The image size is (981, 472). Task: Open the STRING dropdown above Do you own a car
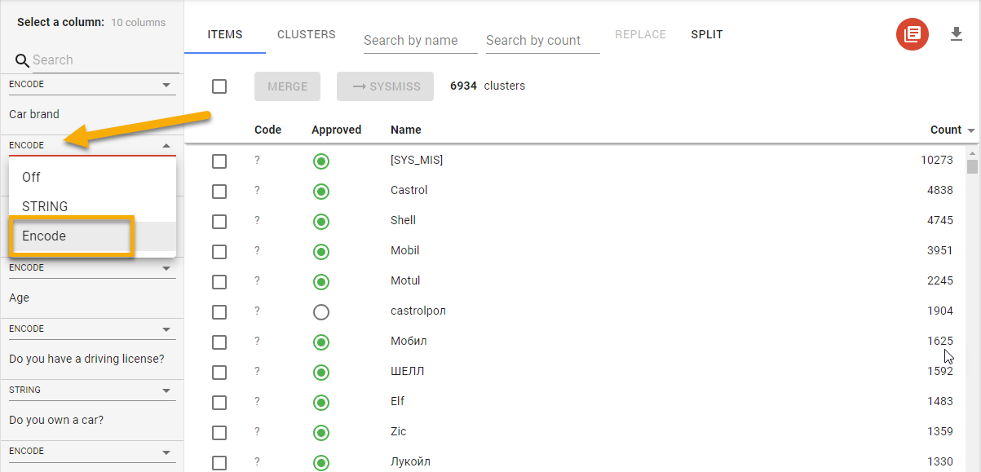[x=92, y=390]
